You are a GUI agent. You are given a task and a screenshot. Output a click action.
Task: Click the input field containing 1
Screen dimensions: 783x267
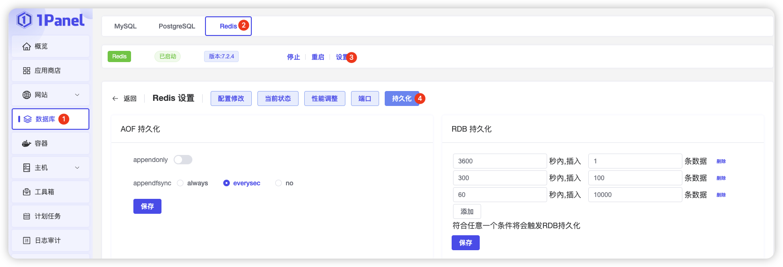coord(635,161)
